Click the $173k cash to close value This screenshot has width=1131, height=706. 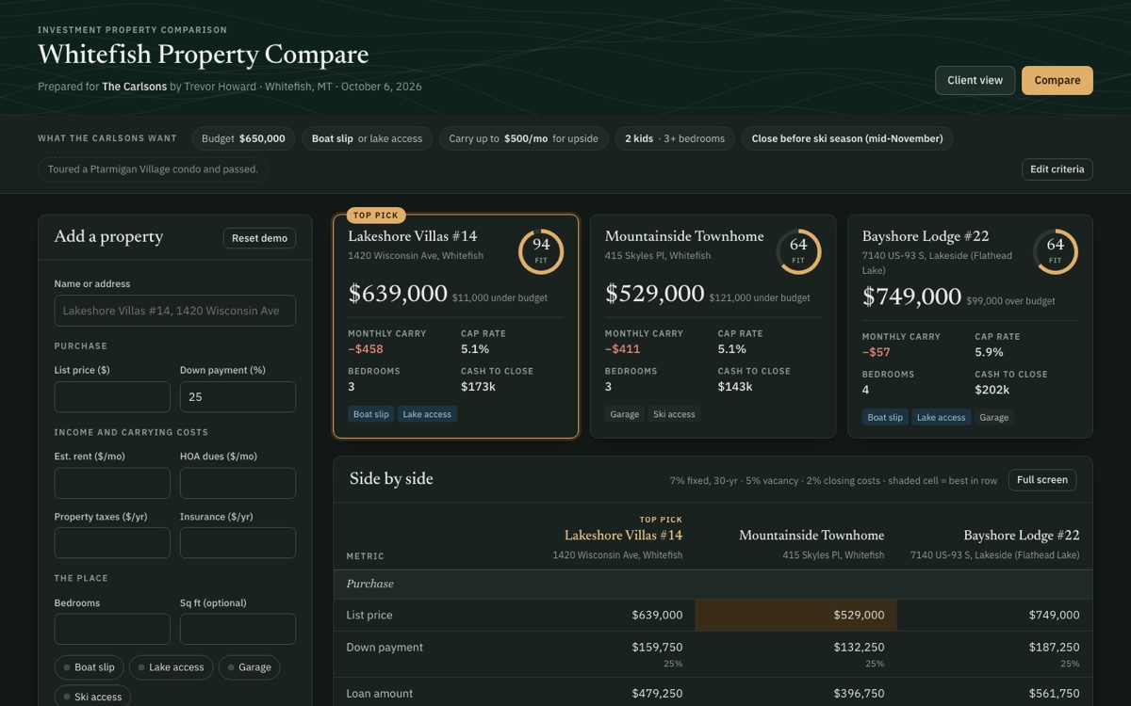pos(479,387)
